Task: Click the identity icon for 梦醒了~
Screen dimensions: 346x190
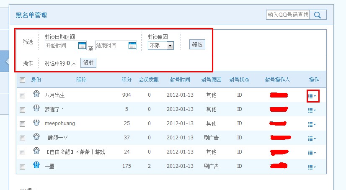Action: pyautogui.click(x=36, y=109)
